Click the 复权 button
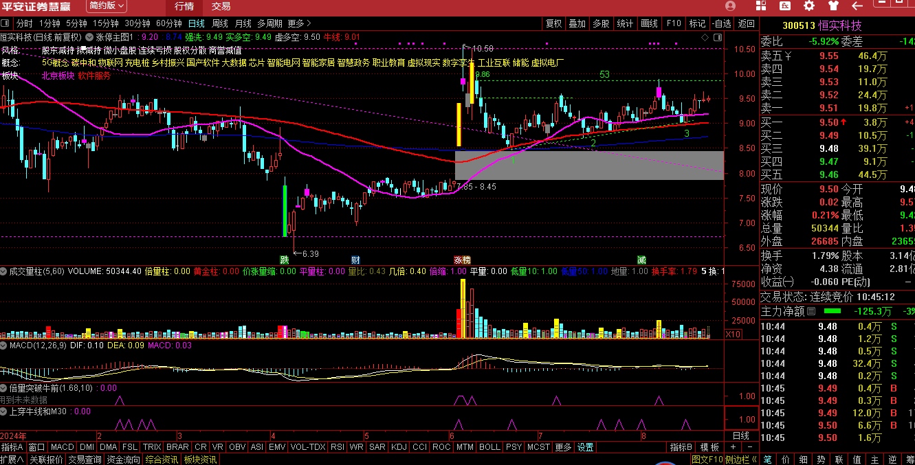Viewport: 915px width, 465px height. [553, 23]
